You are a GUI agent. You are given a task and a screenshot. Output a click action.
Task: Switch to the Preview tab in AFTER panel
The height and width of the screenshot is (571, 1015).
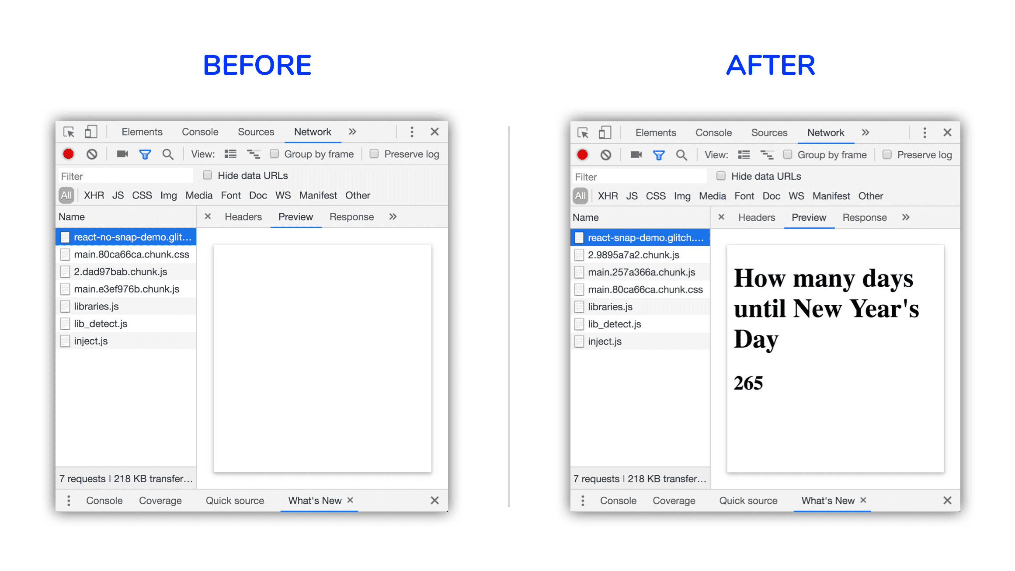[x=807, y=218]
